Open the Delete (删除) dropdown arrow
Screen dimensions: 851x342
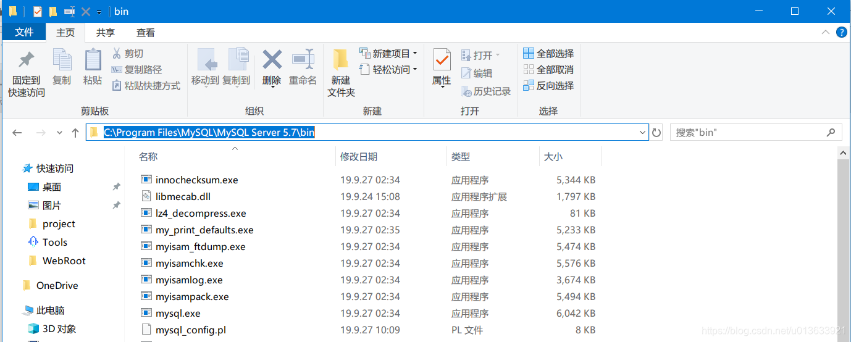272,87
